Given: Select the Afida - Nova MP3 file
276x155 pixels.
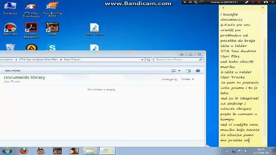Looking at the screenshot, I should click(94, 29).
